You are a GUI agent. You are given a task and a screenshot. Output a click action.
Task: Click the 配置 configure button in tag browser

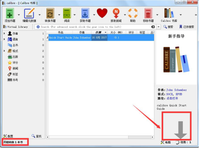(x=8, y=136)
